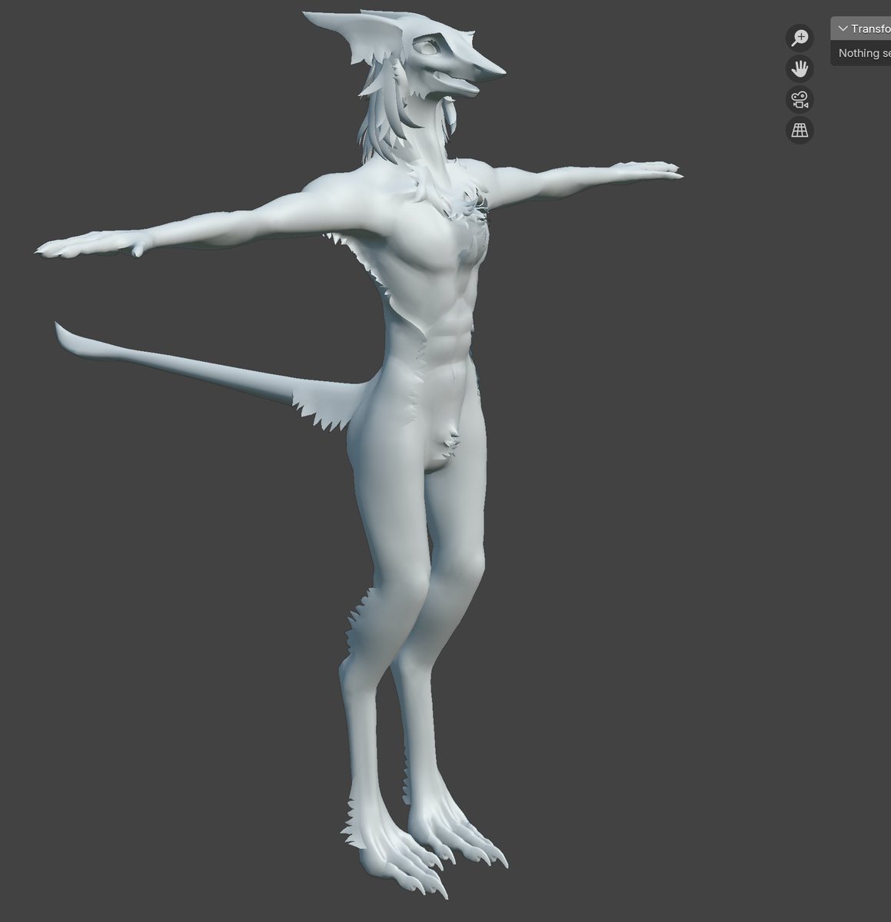891x922 pixels.
Task: Collapse the Transform panel header
Action: [x=860, y=28]
